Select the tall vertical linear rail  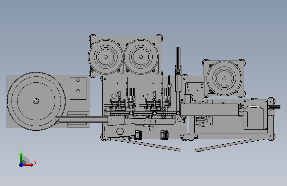(x=178, y=70)
